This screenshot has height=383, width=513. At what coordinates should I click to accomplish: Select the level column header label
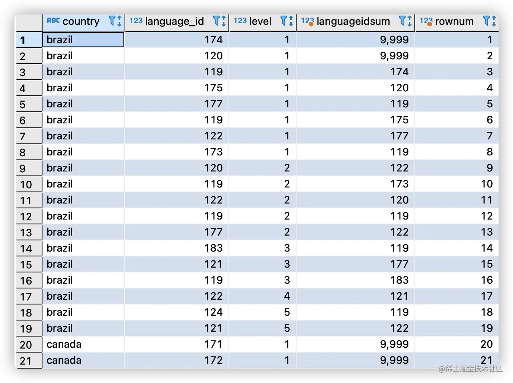tap(261, 21)
